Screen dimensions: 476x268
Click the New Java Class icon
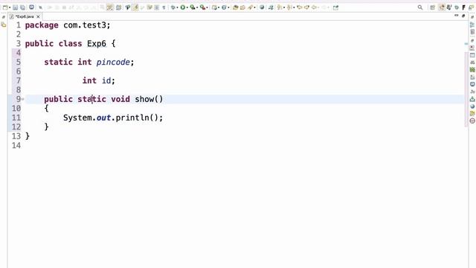tap(224, 7)
